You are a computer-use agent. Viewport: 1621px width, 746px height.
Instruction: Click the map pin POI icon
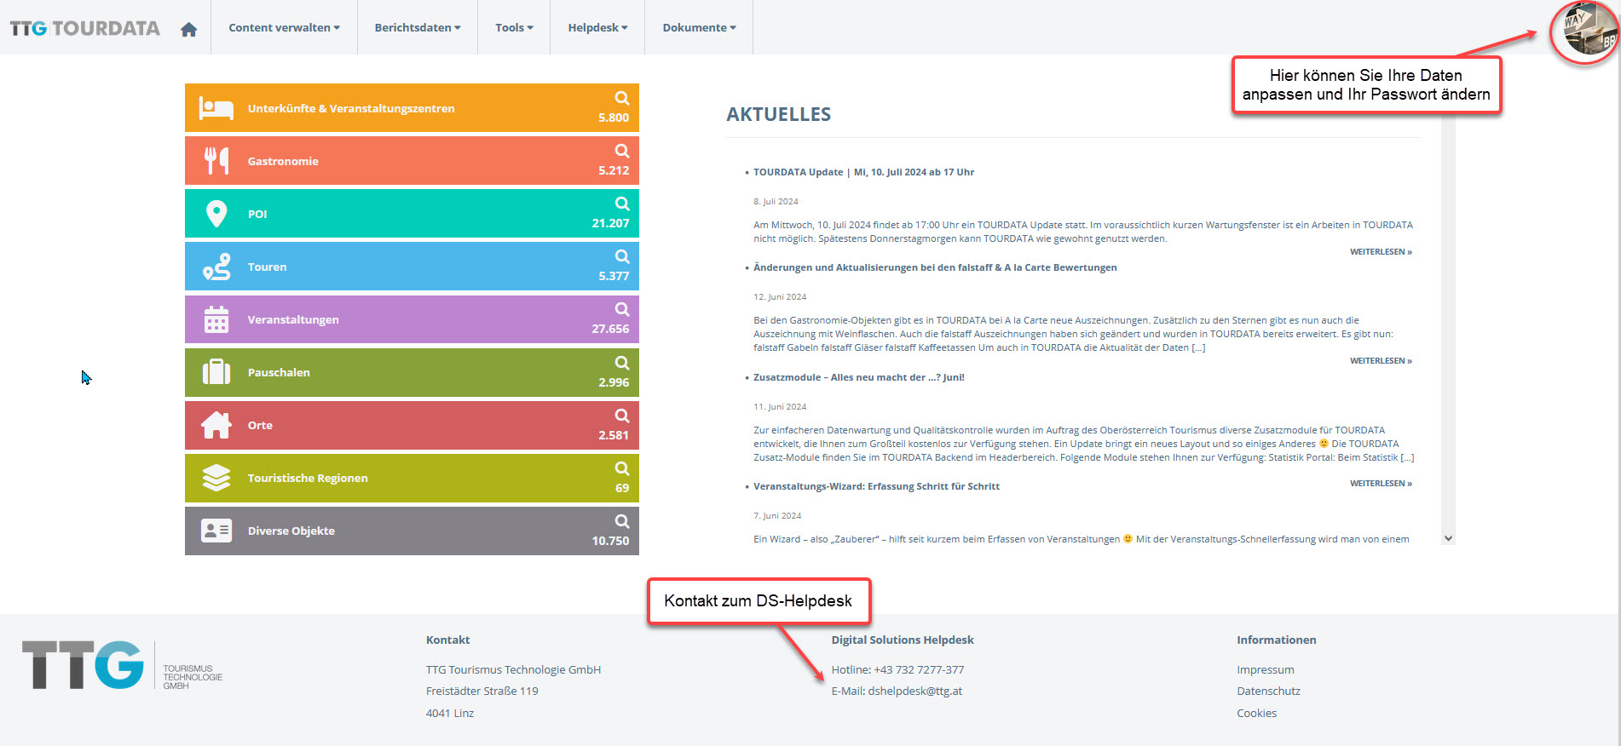click(x=216, y=214)
